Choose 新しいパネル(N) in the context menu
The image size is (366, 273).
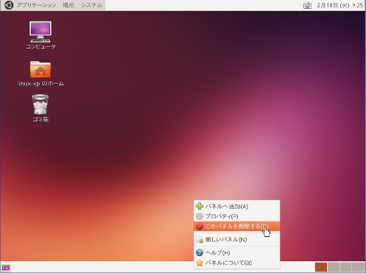[236, 239]
